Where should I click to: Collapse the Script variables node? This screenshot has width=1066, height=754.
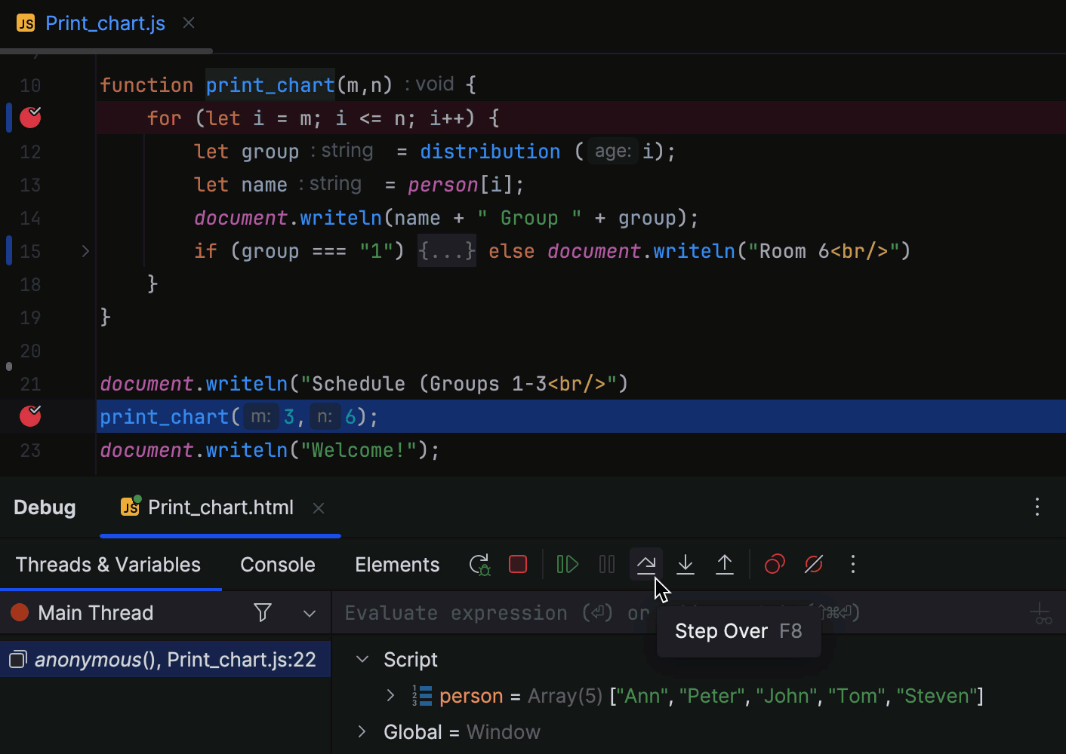pos(362,660)
